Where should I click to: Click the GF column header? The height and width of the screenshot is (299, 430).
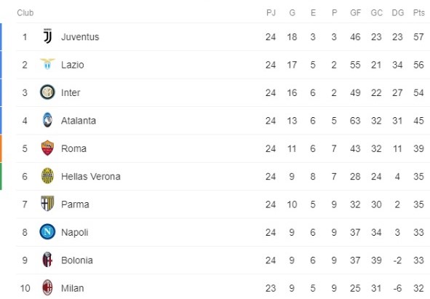(x=355, y=12)
